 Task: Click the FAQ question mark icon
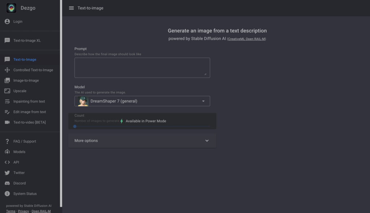click(x=7, y=141)
